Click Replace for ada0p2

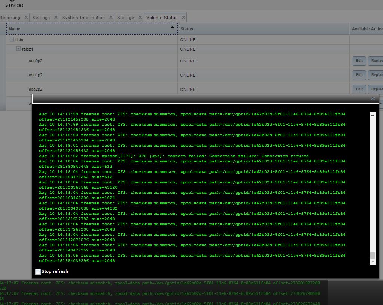tap(376, 61)
